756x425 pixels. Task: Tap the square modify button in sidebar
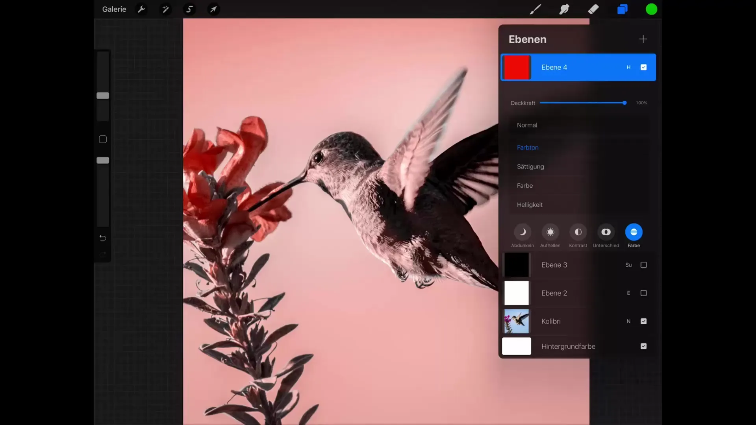pyautogui.click(x=103, y=139)
